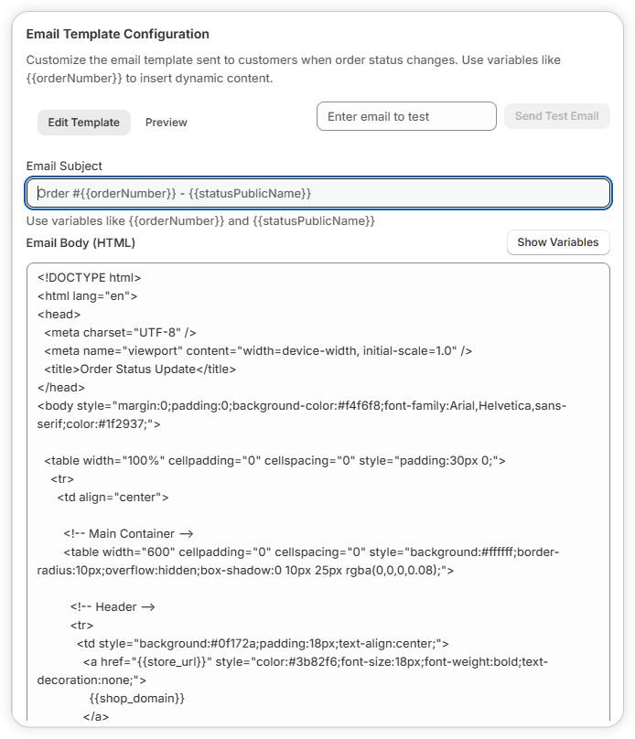Click the 'Main Container' comment line

[x=129, y=534]
